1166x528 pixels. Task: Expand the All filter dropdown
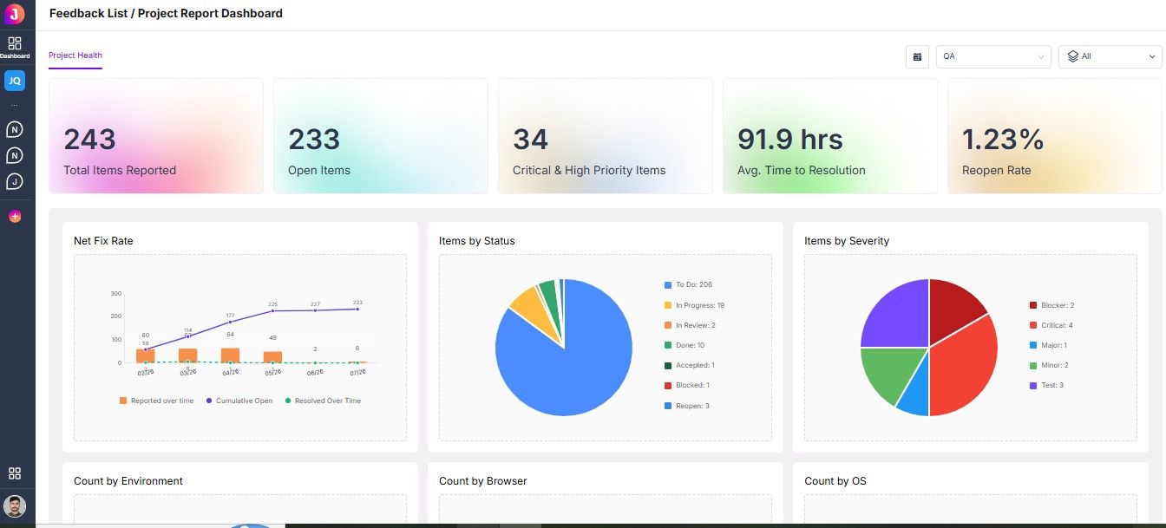tap(1110, 56)
